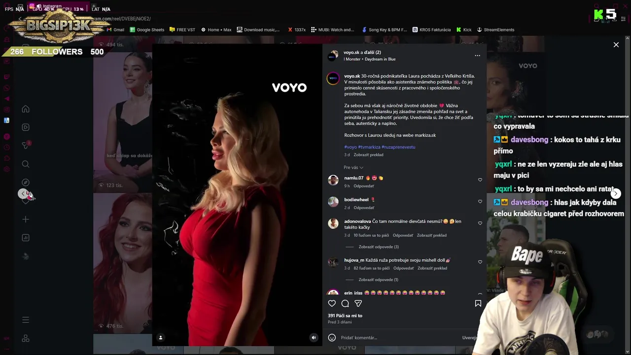Click 82 ľuďom sa to páči on hujova_m comment
Image resolution: width=631 pixels, height=355 pixels.
pos(372,269)
